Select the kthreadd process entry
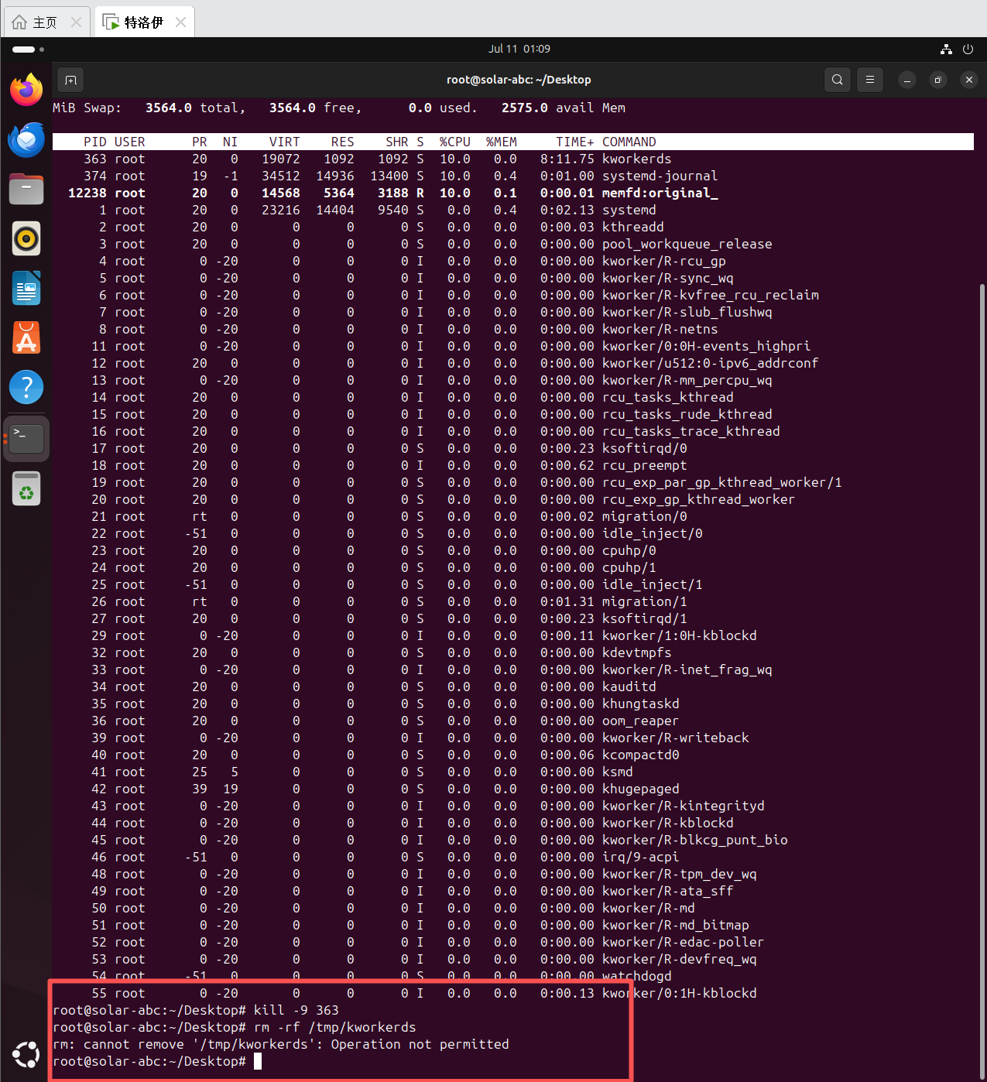Screen dimensions: 987x1082 (x=512, y=227)
